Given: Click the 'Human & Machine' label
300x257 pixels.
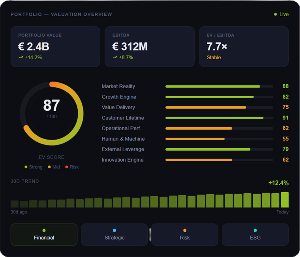Looking at the screenshot, I should click(x=123, y=139).
